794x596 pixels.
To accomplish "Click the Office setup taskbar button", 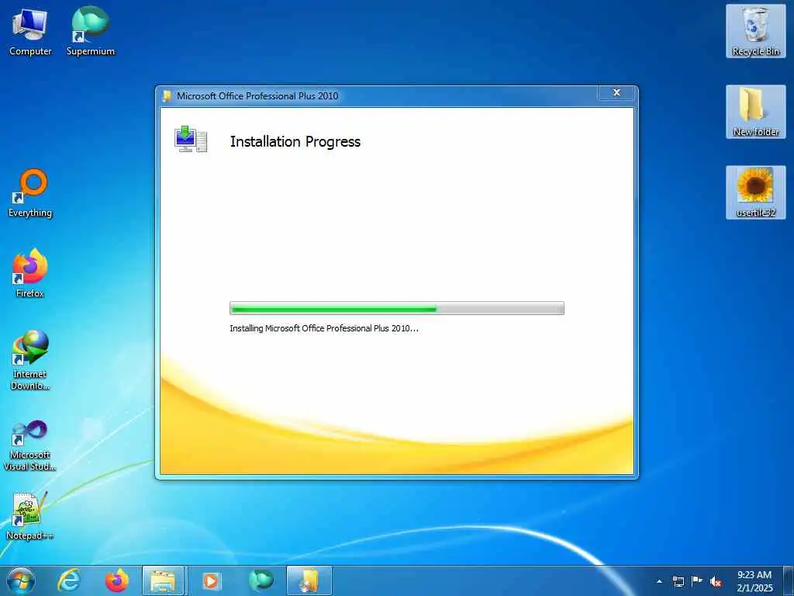I will click(x=309, y=580).
